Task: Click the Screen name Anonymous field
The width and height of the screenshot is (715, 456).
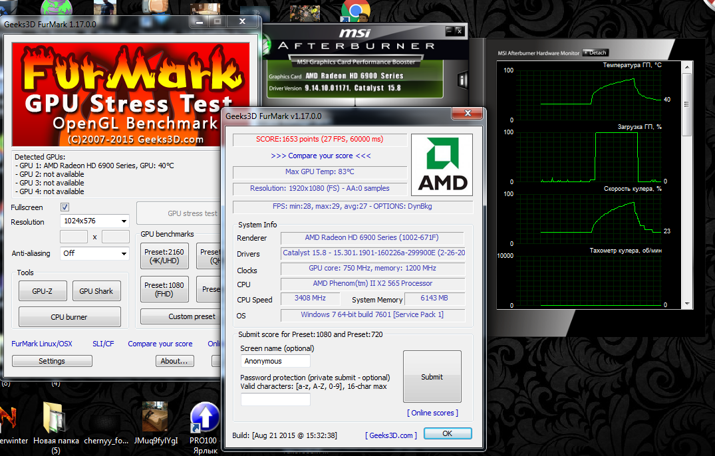Action: click(x=275, y=361)
